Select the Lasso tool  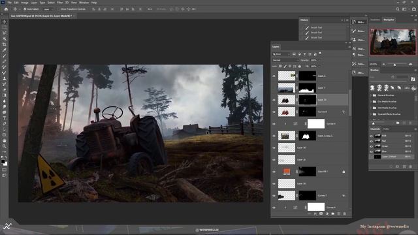pos(5,33)
